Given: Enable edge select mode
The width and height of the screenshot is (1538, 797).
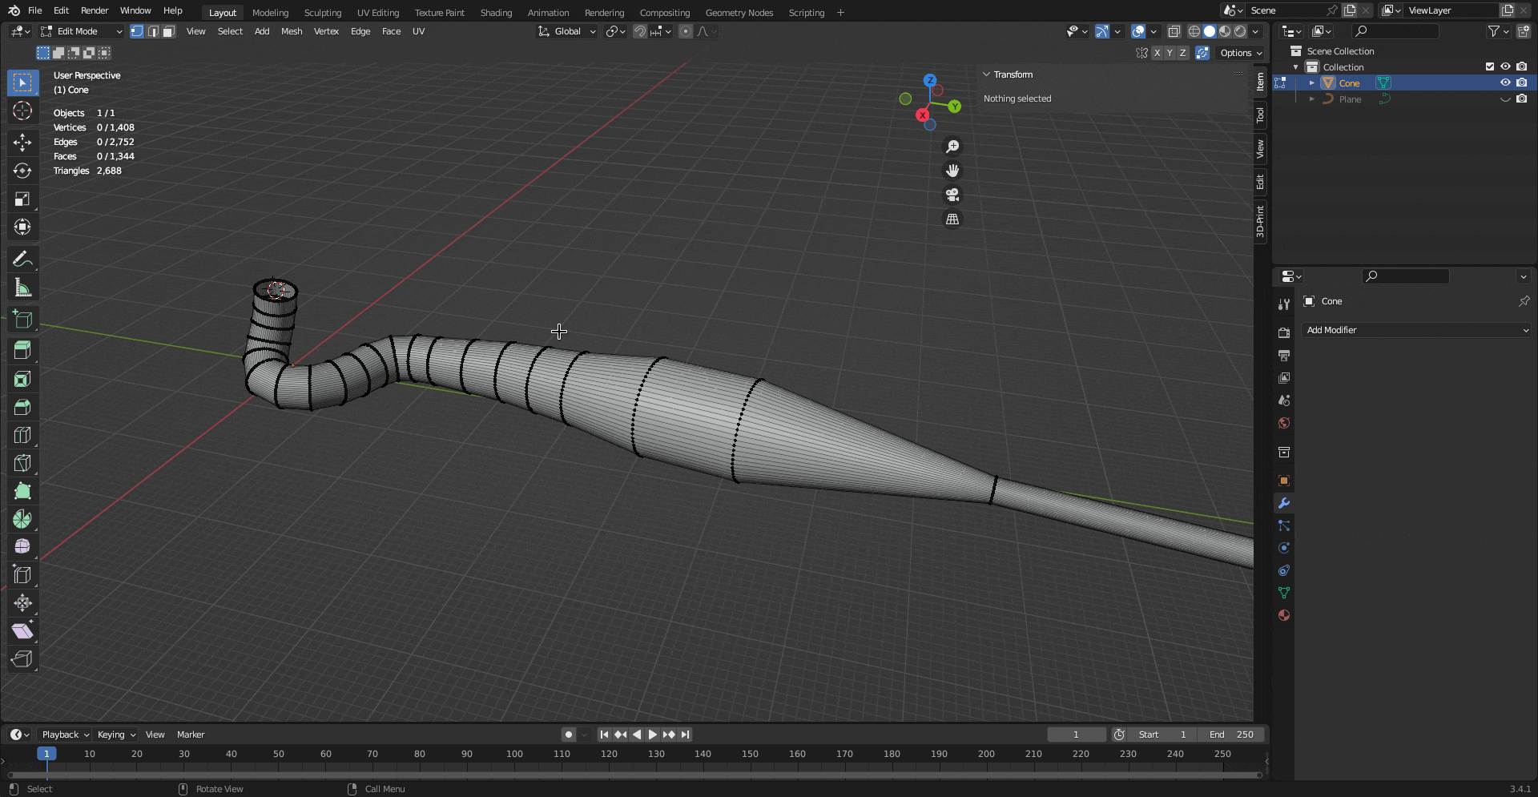Looking at the screenshot, I should coord(153,31).
